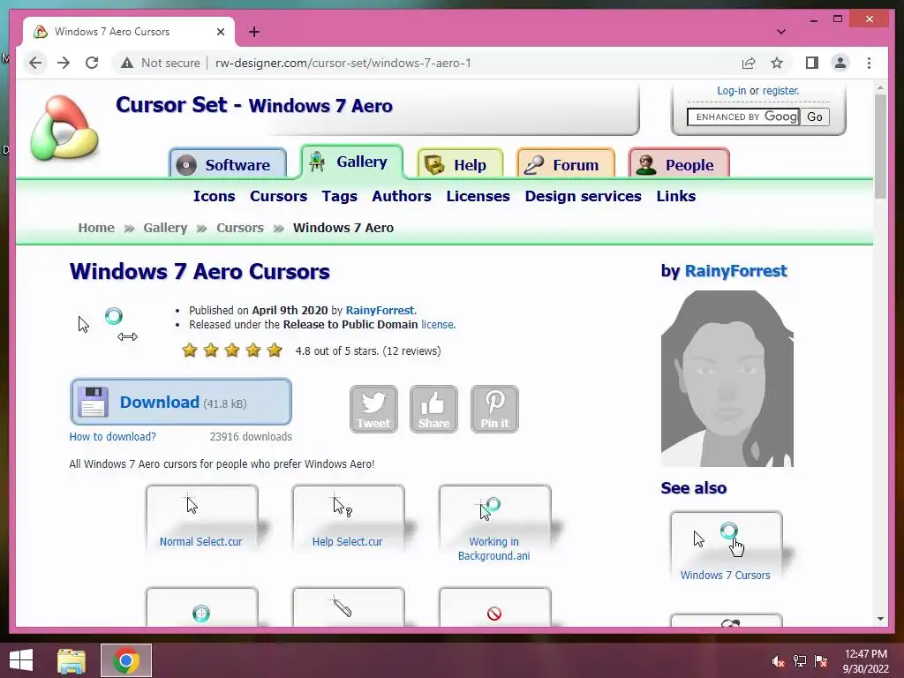The height and width of the screenshot is (678, 904).
Task: Click the five-star rating
Action: [232, 350]
